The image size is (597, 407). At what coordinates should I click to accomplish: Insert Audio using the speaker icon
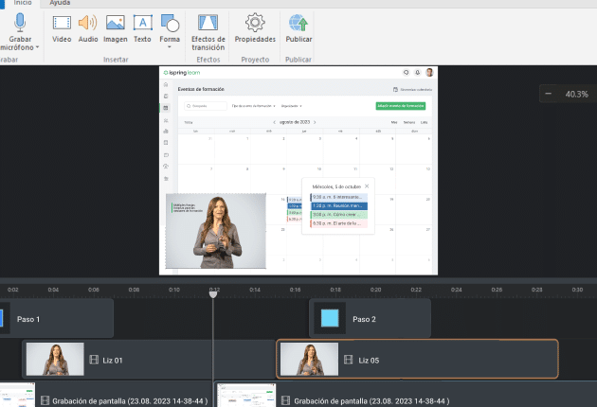(88, 23)
